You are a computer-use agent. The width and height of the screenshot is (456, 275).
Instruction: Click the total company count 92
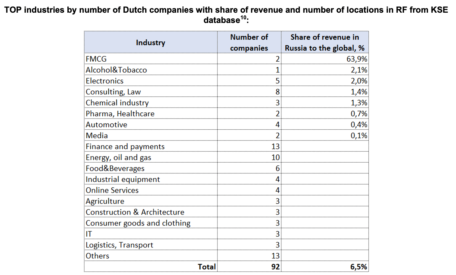point(275,267)
